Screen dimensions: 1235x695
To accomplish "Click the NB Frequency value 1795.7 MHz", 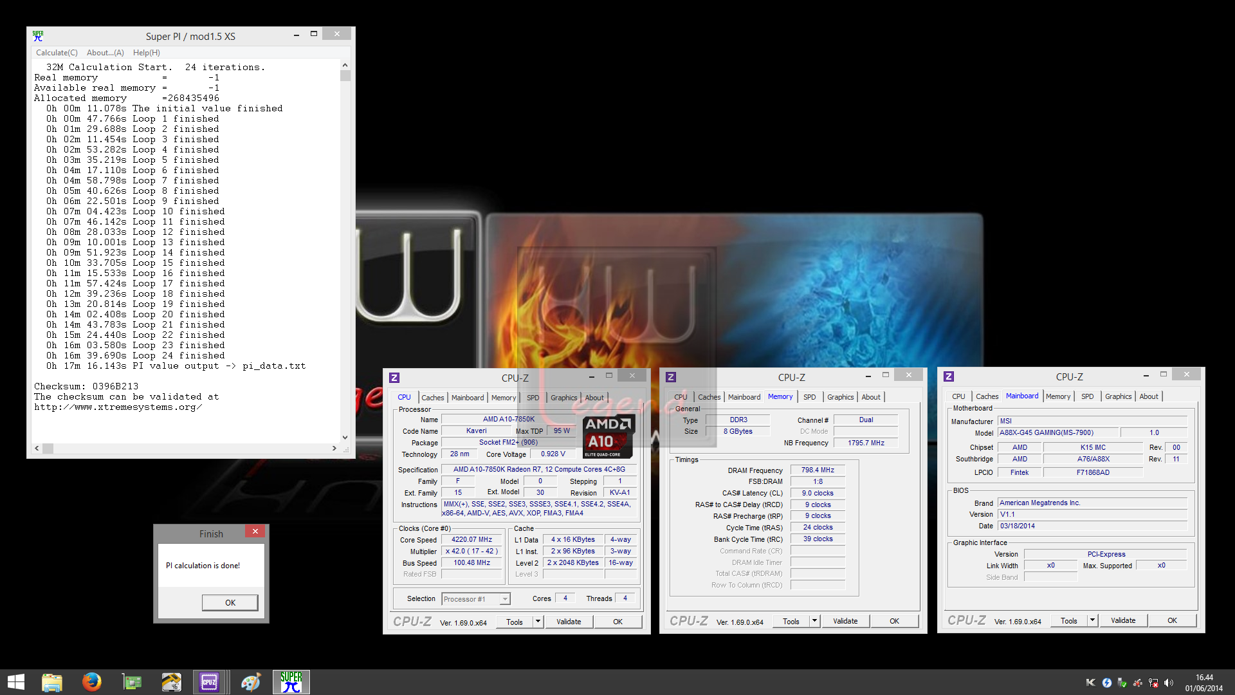I will pos(866,443).
